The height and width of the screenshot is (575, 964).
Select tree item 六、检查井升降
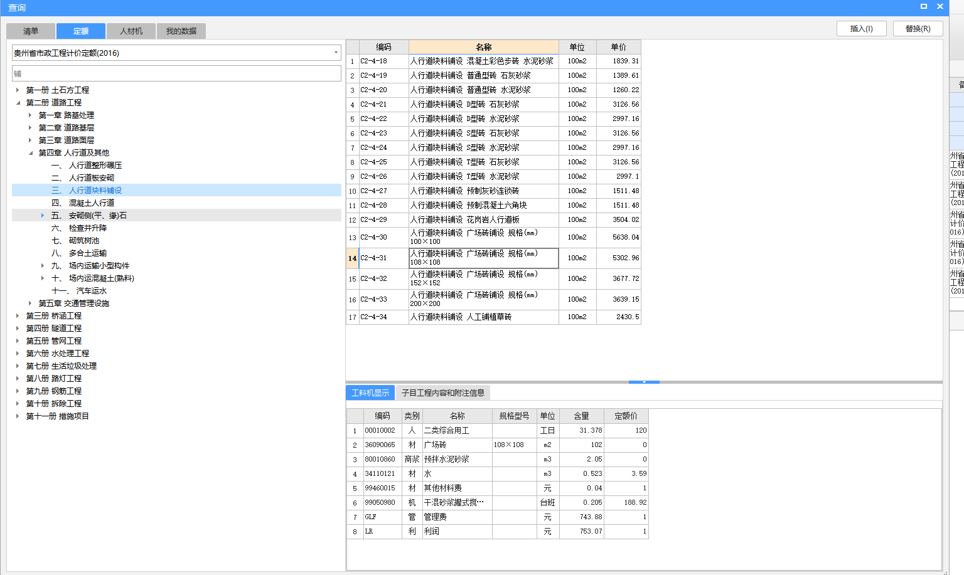[x=79, y=228]
